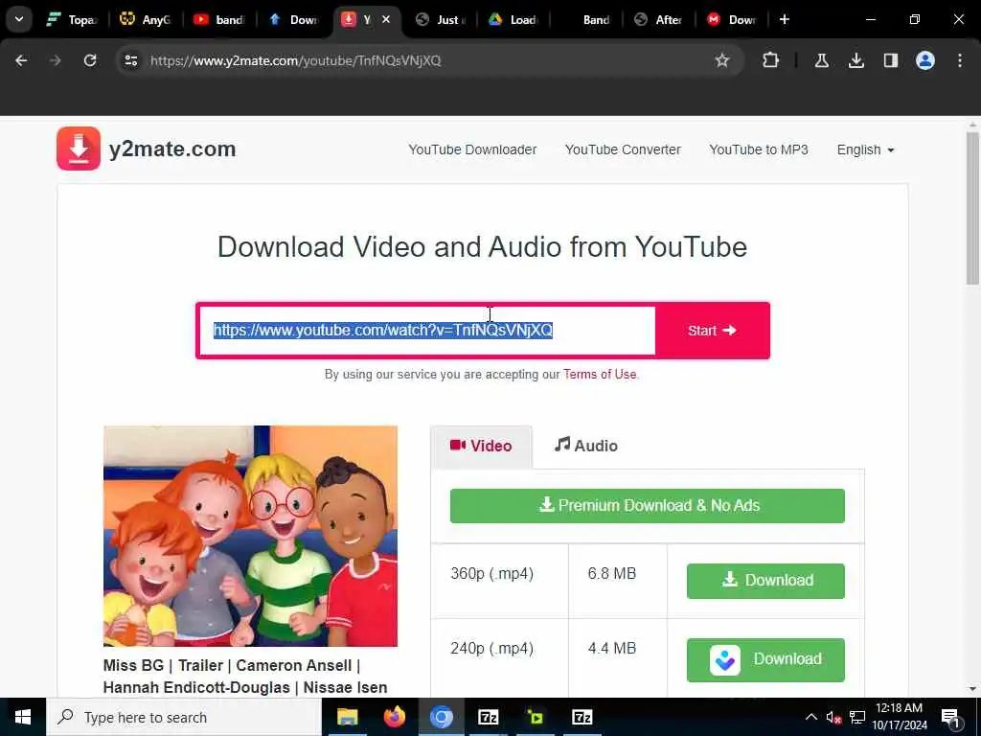Screen dimensions: 981x736
Task: Click Premium Download & No Ads button
Action: point(648,506)
